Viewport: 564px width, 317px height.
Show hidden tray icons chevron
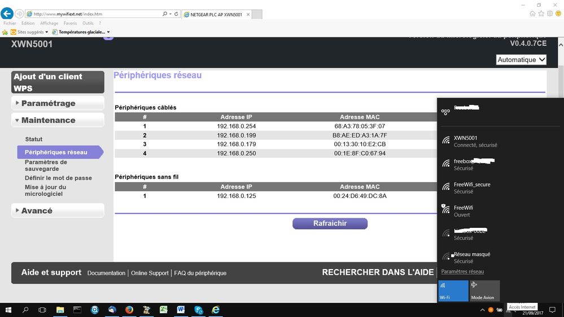(482, 310)
